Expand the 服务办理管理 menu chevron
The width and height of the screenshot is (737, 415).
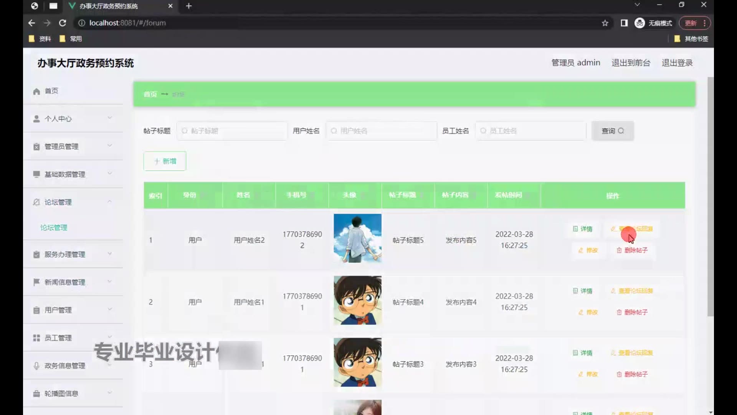point(110,254)
